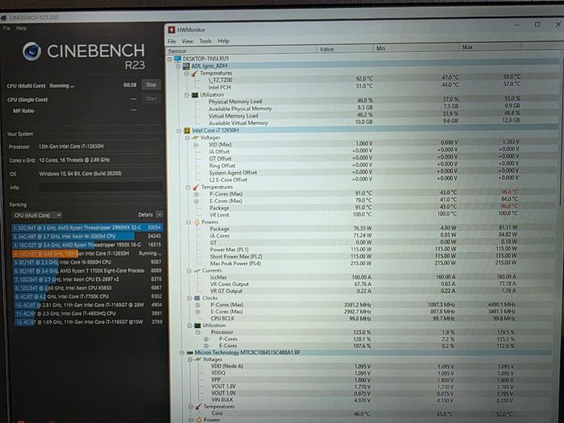Click the voltage icon beside CPU Voltages
This screenshot has height=423, width=564.
coord(195,138)
